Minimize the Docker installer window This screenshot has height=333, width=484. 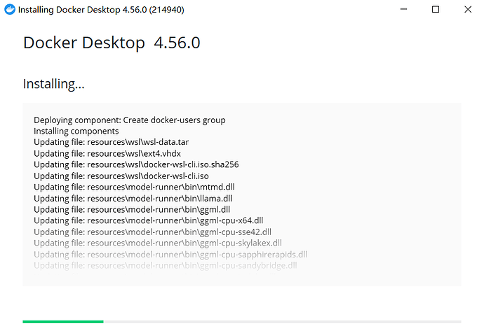403,9
